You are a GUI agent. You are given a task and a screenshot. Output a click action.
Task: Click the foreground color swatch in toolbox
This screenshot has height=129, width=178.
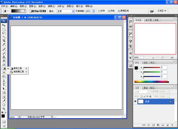[3, 116]
